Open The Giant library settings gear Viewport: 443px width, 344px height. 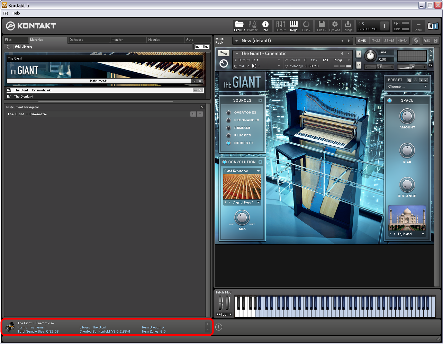200,81
